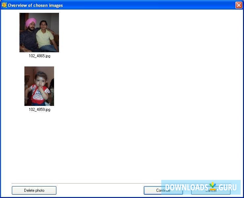Click the Continue button

[163, 190]
